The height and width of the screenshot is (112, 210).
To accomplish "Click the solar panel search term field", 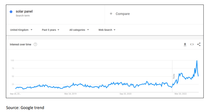I will point(24,11).
